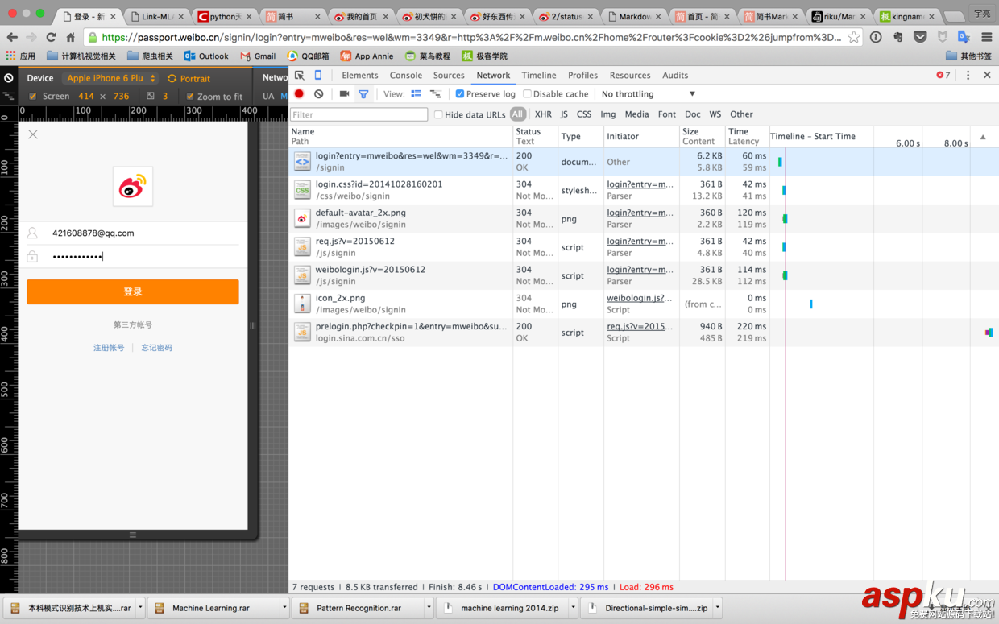Open dropdown for Machine Learning.rar download
This screenshot has width=999, height=624.
pyautogui.click(x=284, y=608)
